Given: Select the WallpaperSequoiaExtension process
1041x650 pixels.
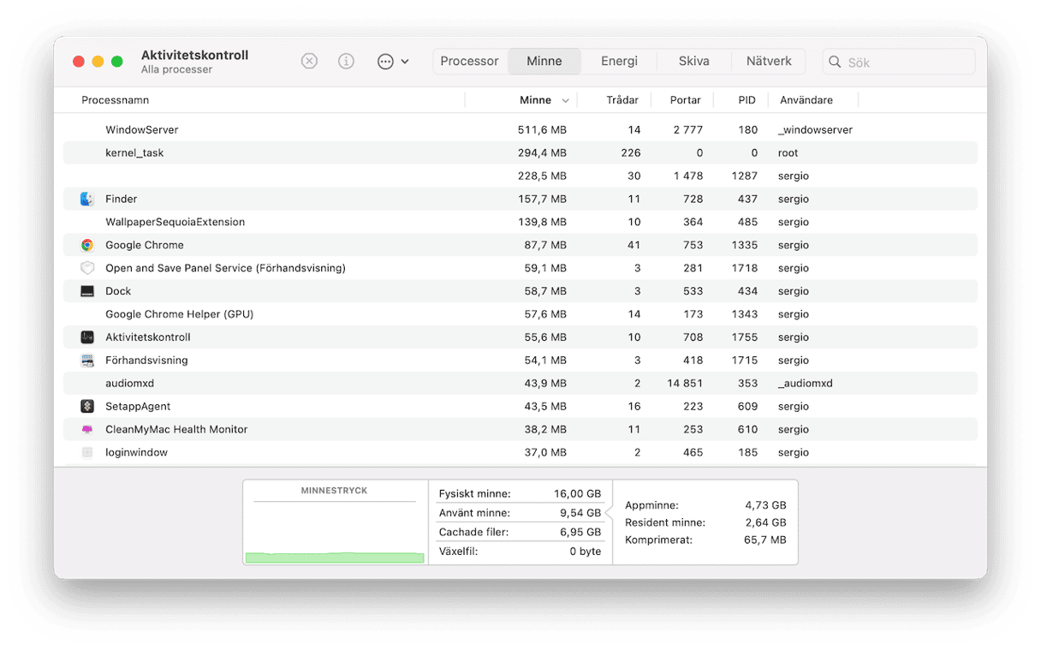Looking at the screenshot, I should [520, 222].
